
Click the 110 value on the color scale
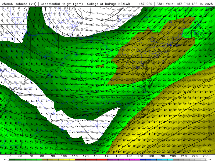pyautogui.click(x=75, y=156)
